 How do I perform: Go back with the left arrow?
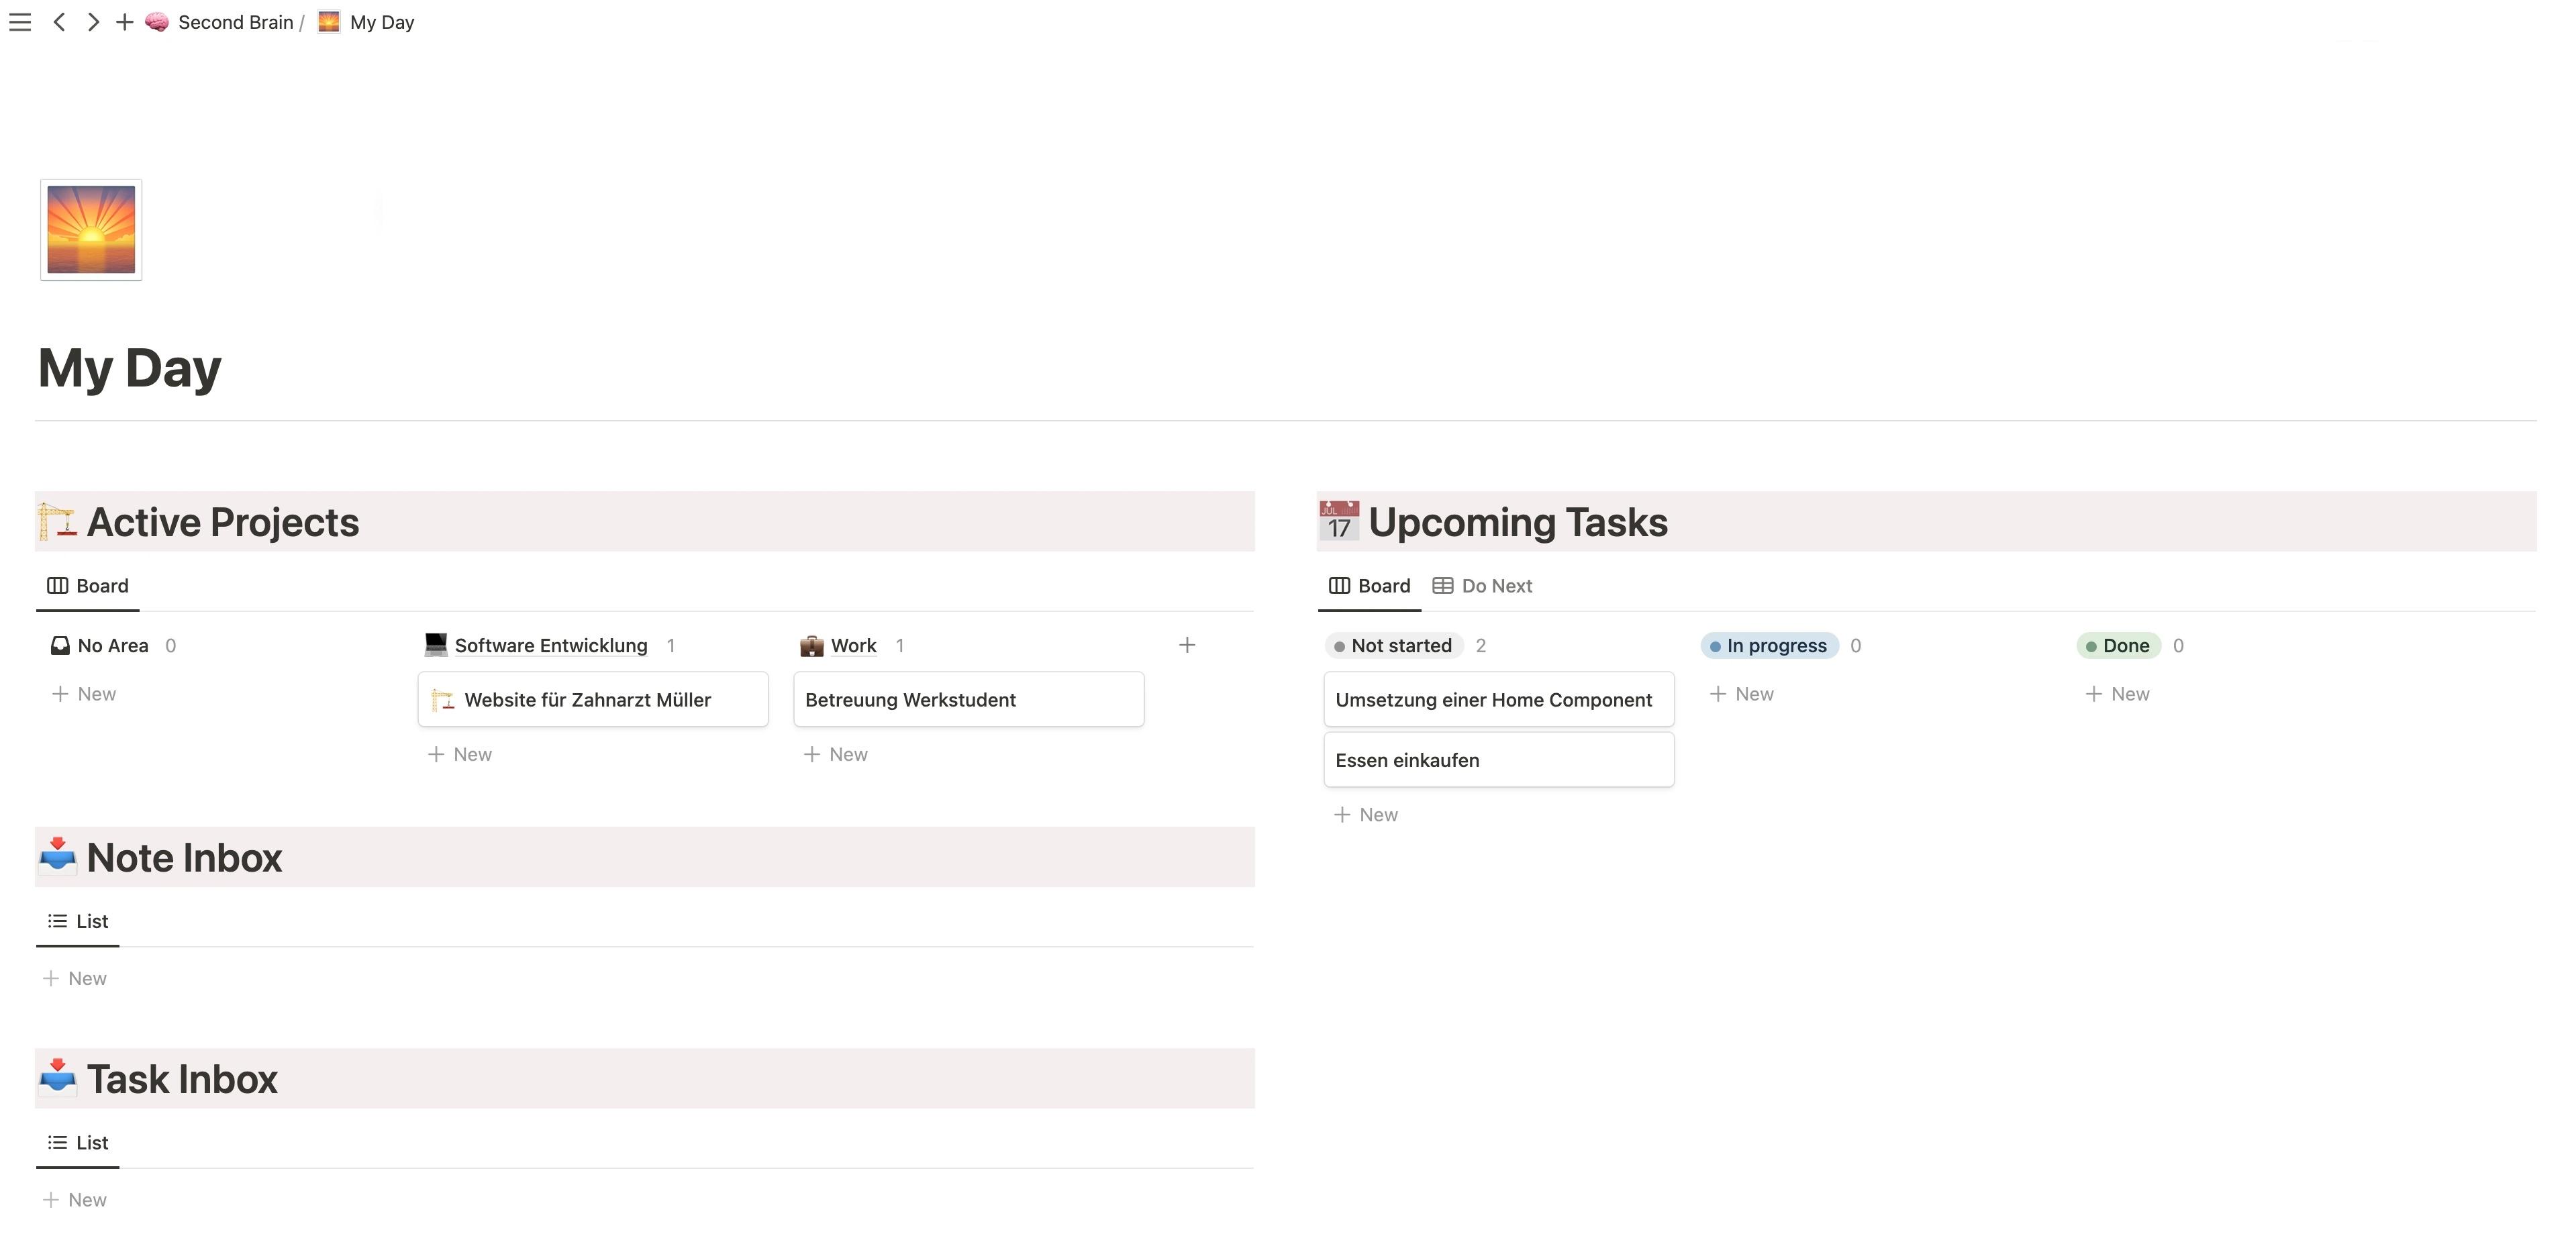pos(60,22)
